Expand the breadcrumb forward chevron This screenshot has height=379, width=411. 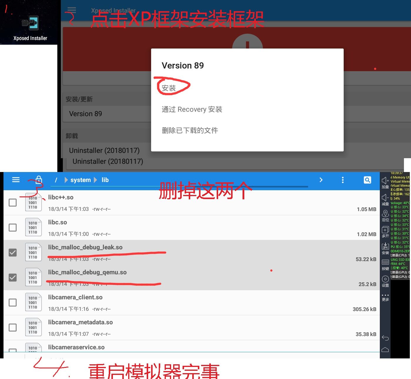pyautogui.click(x=321, y=180)
